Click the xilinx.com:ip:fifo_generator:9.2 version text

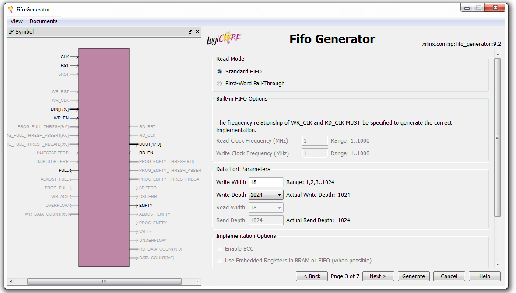pos(461,44)
